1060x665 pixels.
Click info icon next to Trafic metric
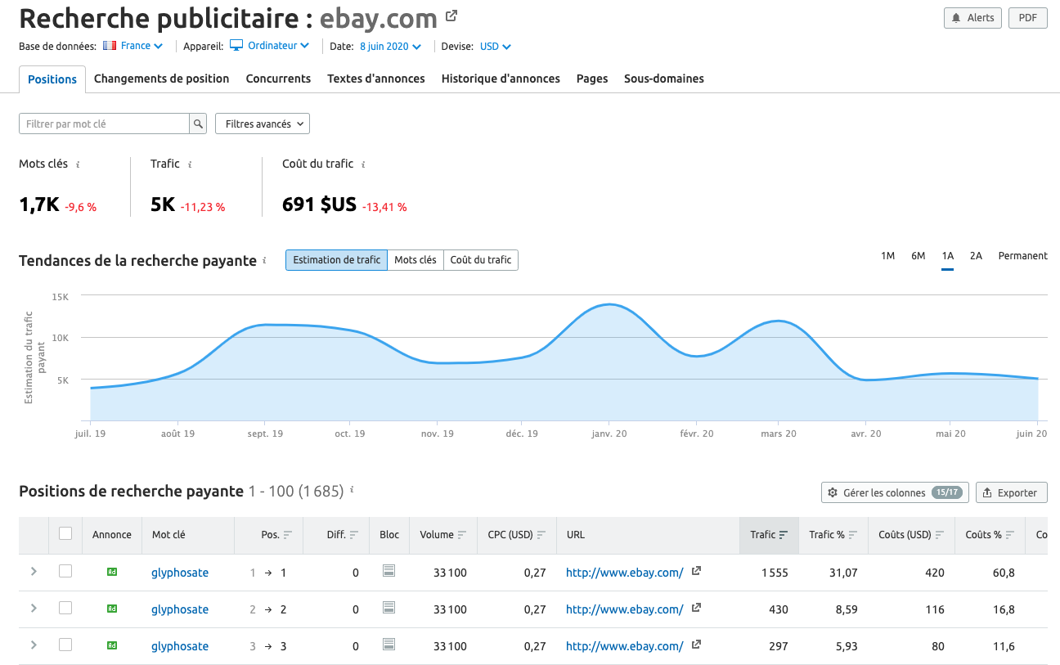[x=190, y=164]
